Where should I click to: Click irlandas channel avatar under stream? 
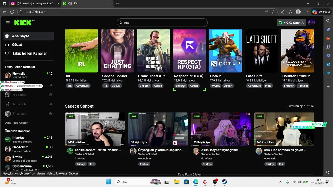click(x=70, y=151)
